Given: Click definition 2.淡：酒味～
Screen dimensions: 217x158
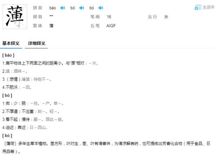Looking at the screenshot, I should (x=15, y=71).
